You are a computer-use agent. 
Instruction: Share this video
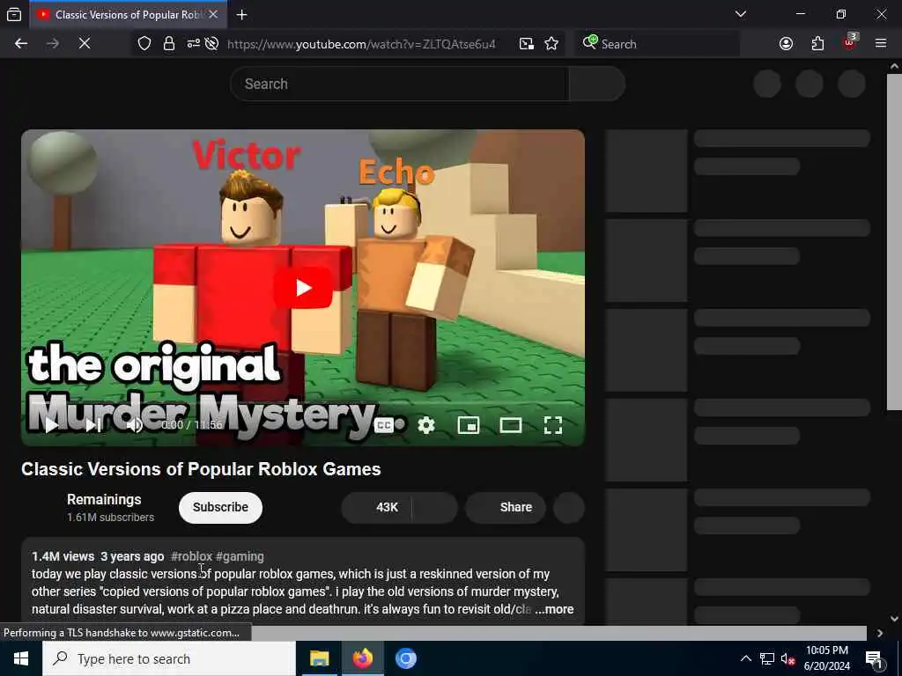pyautogui.click(x=506, y=508)
